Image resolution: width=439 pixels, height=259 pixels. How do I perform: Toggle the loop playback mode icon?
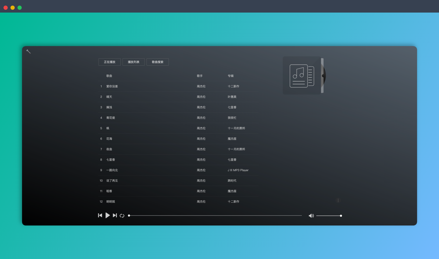point(122,215)
